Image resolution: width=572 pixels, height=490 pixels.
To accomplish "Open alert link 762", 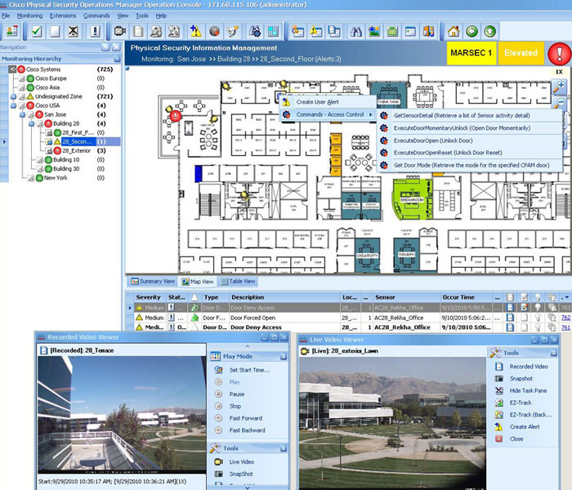I will pyautogui.click(x=565, y=318).
